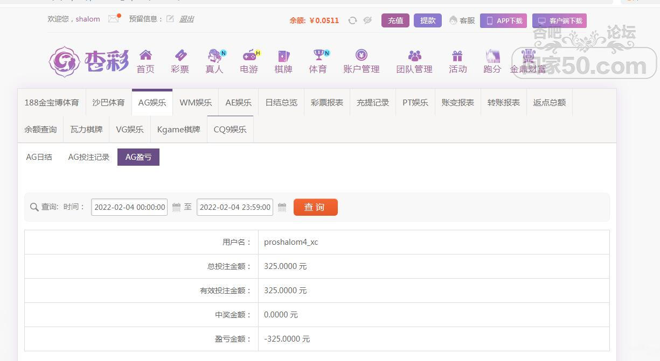660x361 pixels.
Task: Open the 杏彩 logo home
Action: pyautogui.click(x=89, y=61)
